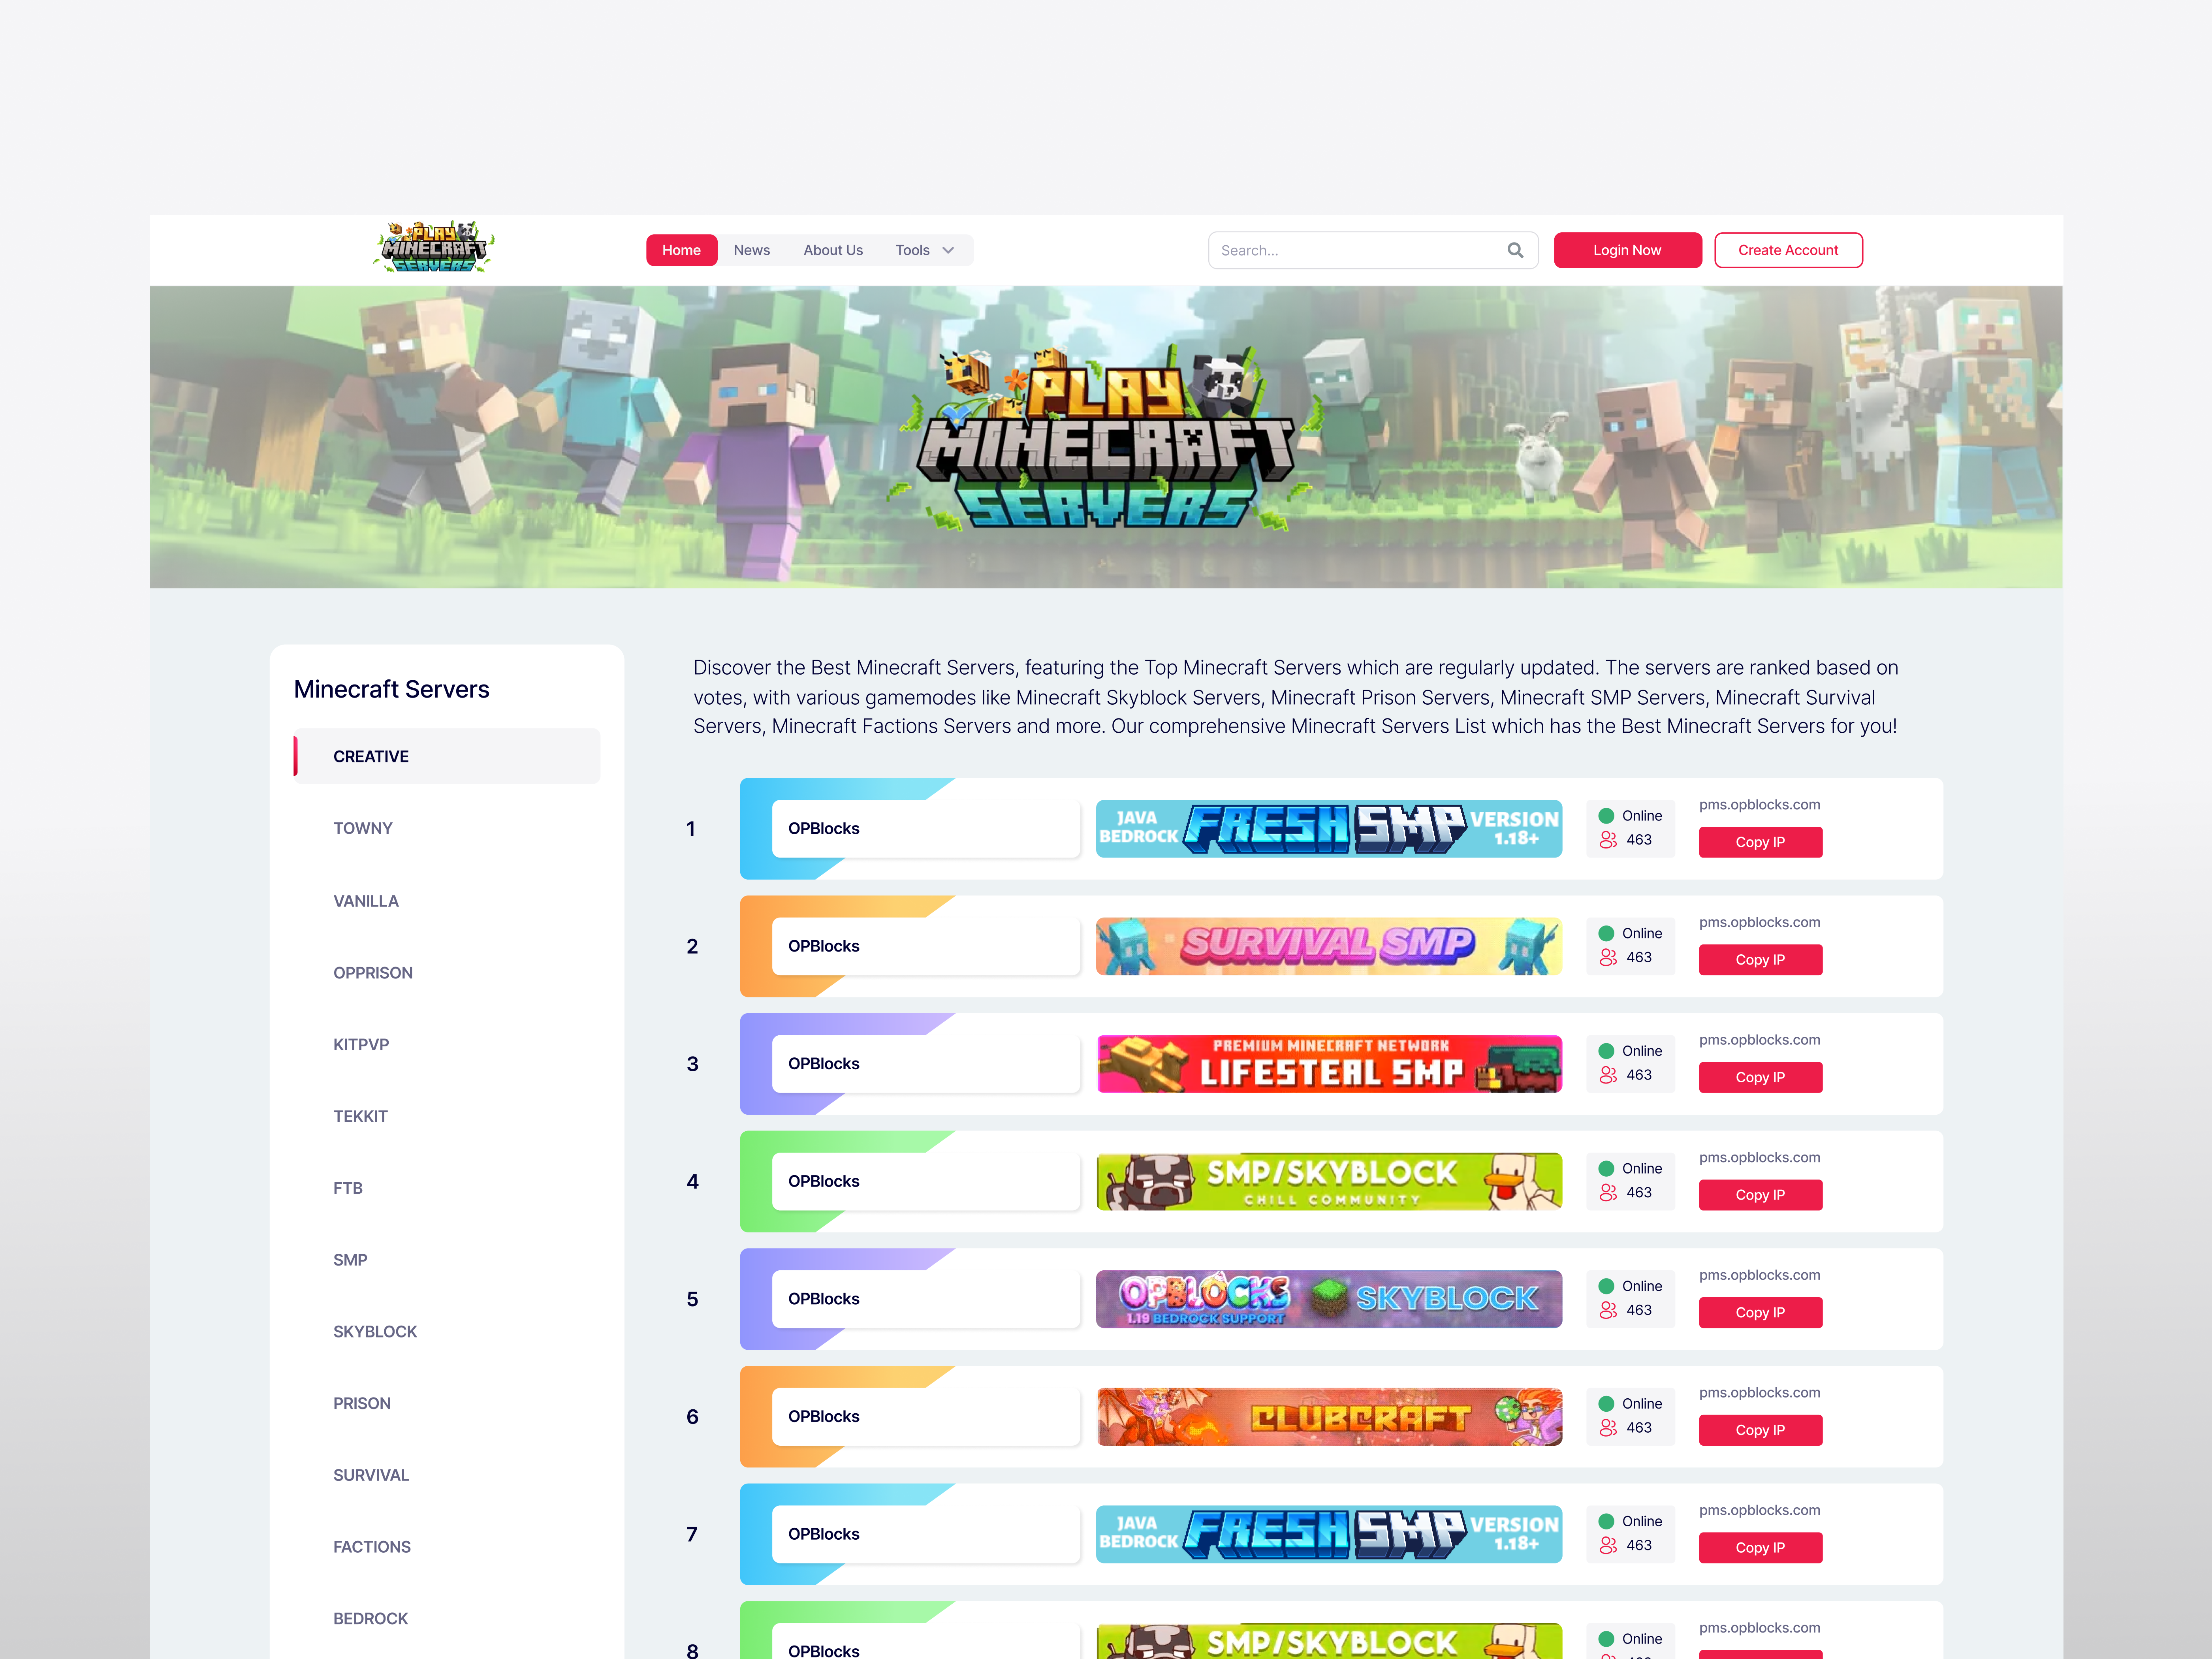Click green Online status dot in row 3
The image size is (2212, 1659).
point(1606,1051)
